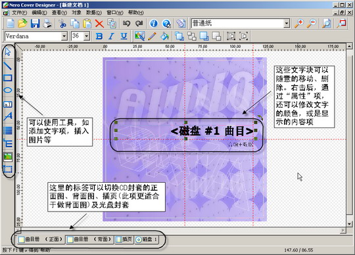Click the red X delete icon
Screen dimensions: 355x255
tap(99, 23)
